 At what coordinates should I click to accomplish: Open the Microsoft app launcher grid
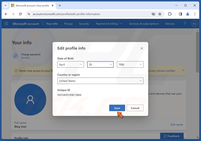[6, 24]
